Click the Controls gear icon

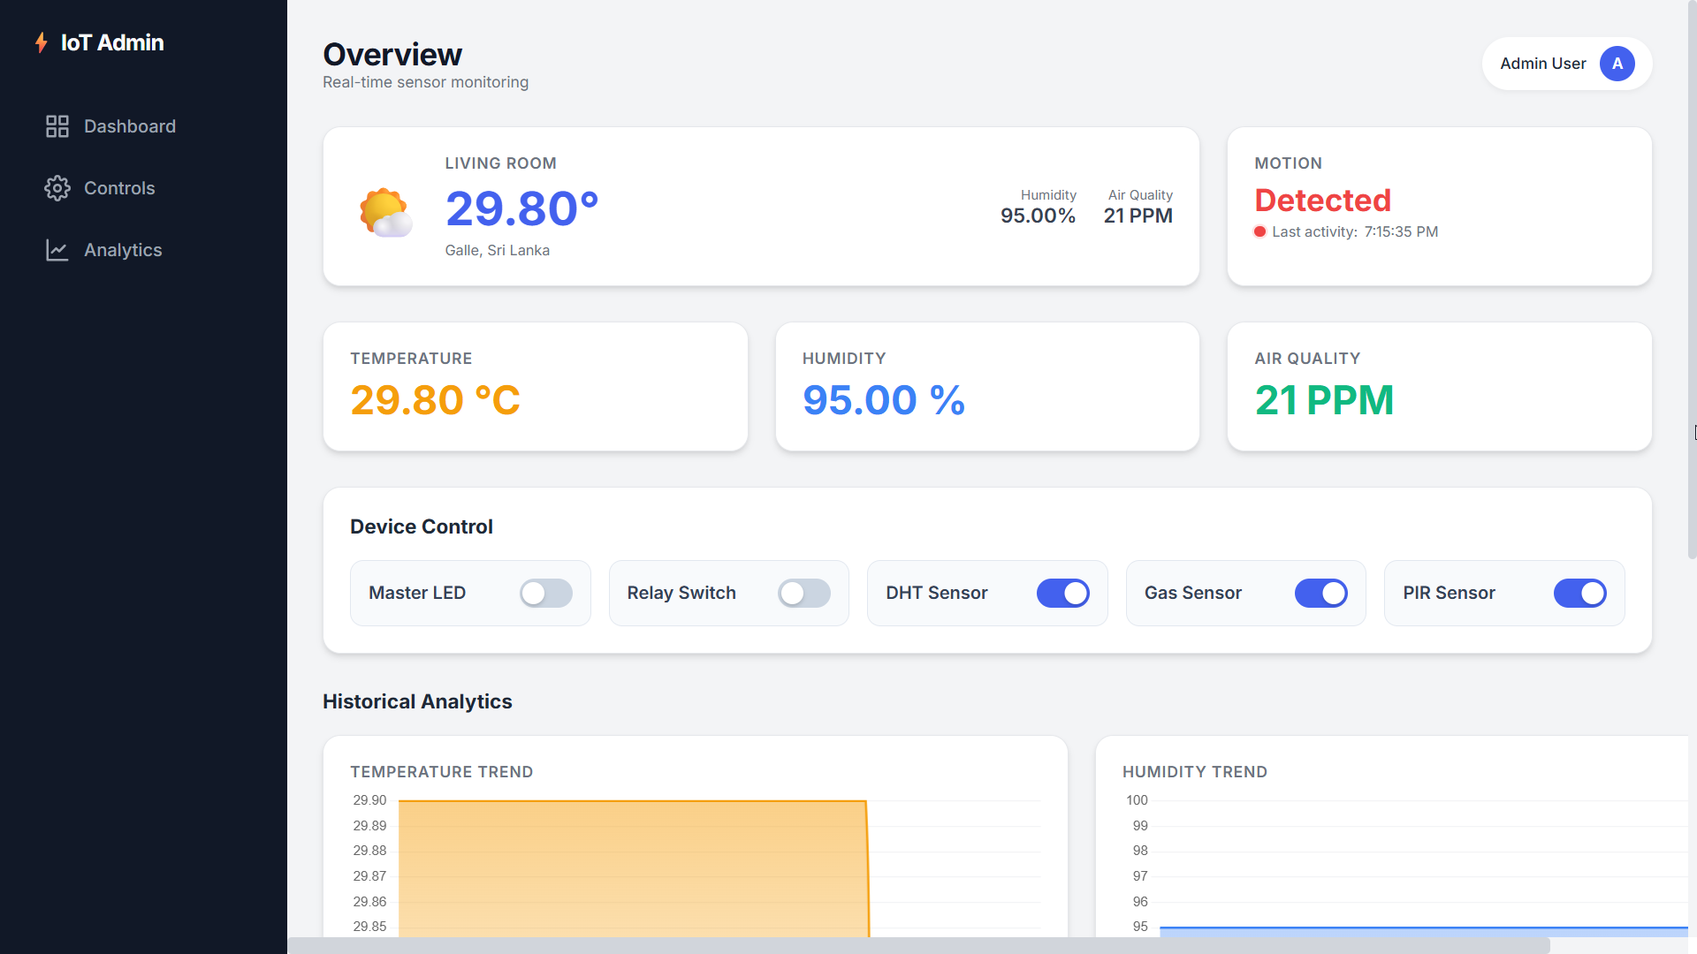click(57, 188)
